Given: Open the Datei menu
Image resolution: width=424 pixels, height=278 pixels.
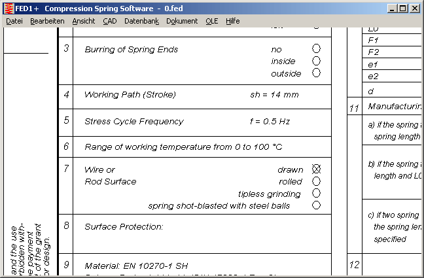Looking at the screenshot, I should 14,21.
